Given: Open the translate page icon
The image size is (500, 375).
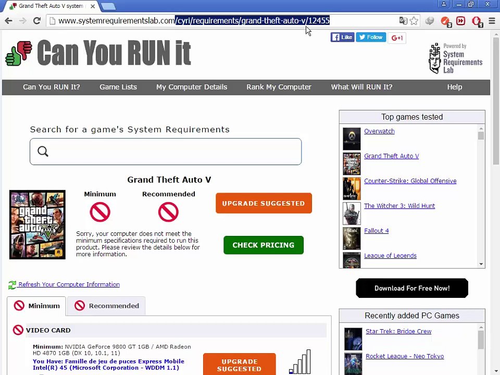Looking at the screenshot, I should coord(403,21).
